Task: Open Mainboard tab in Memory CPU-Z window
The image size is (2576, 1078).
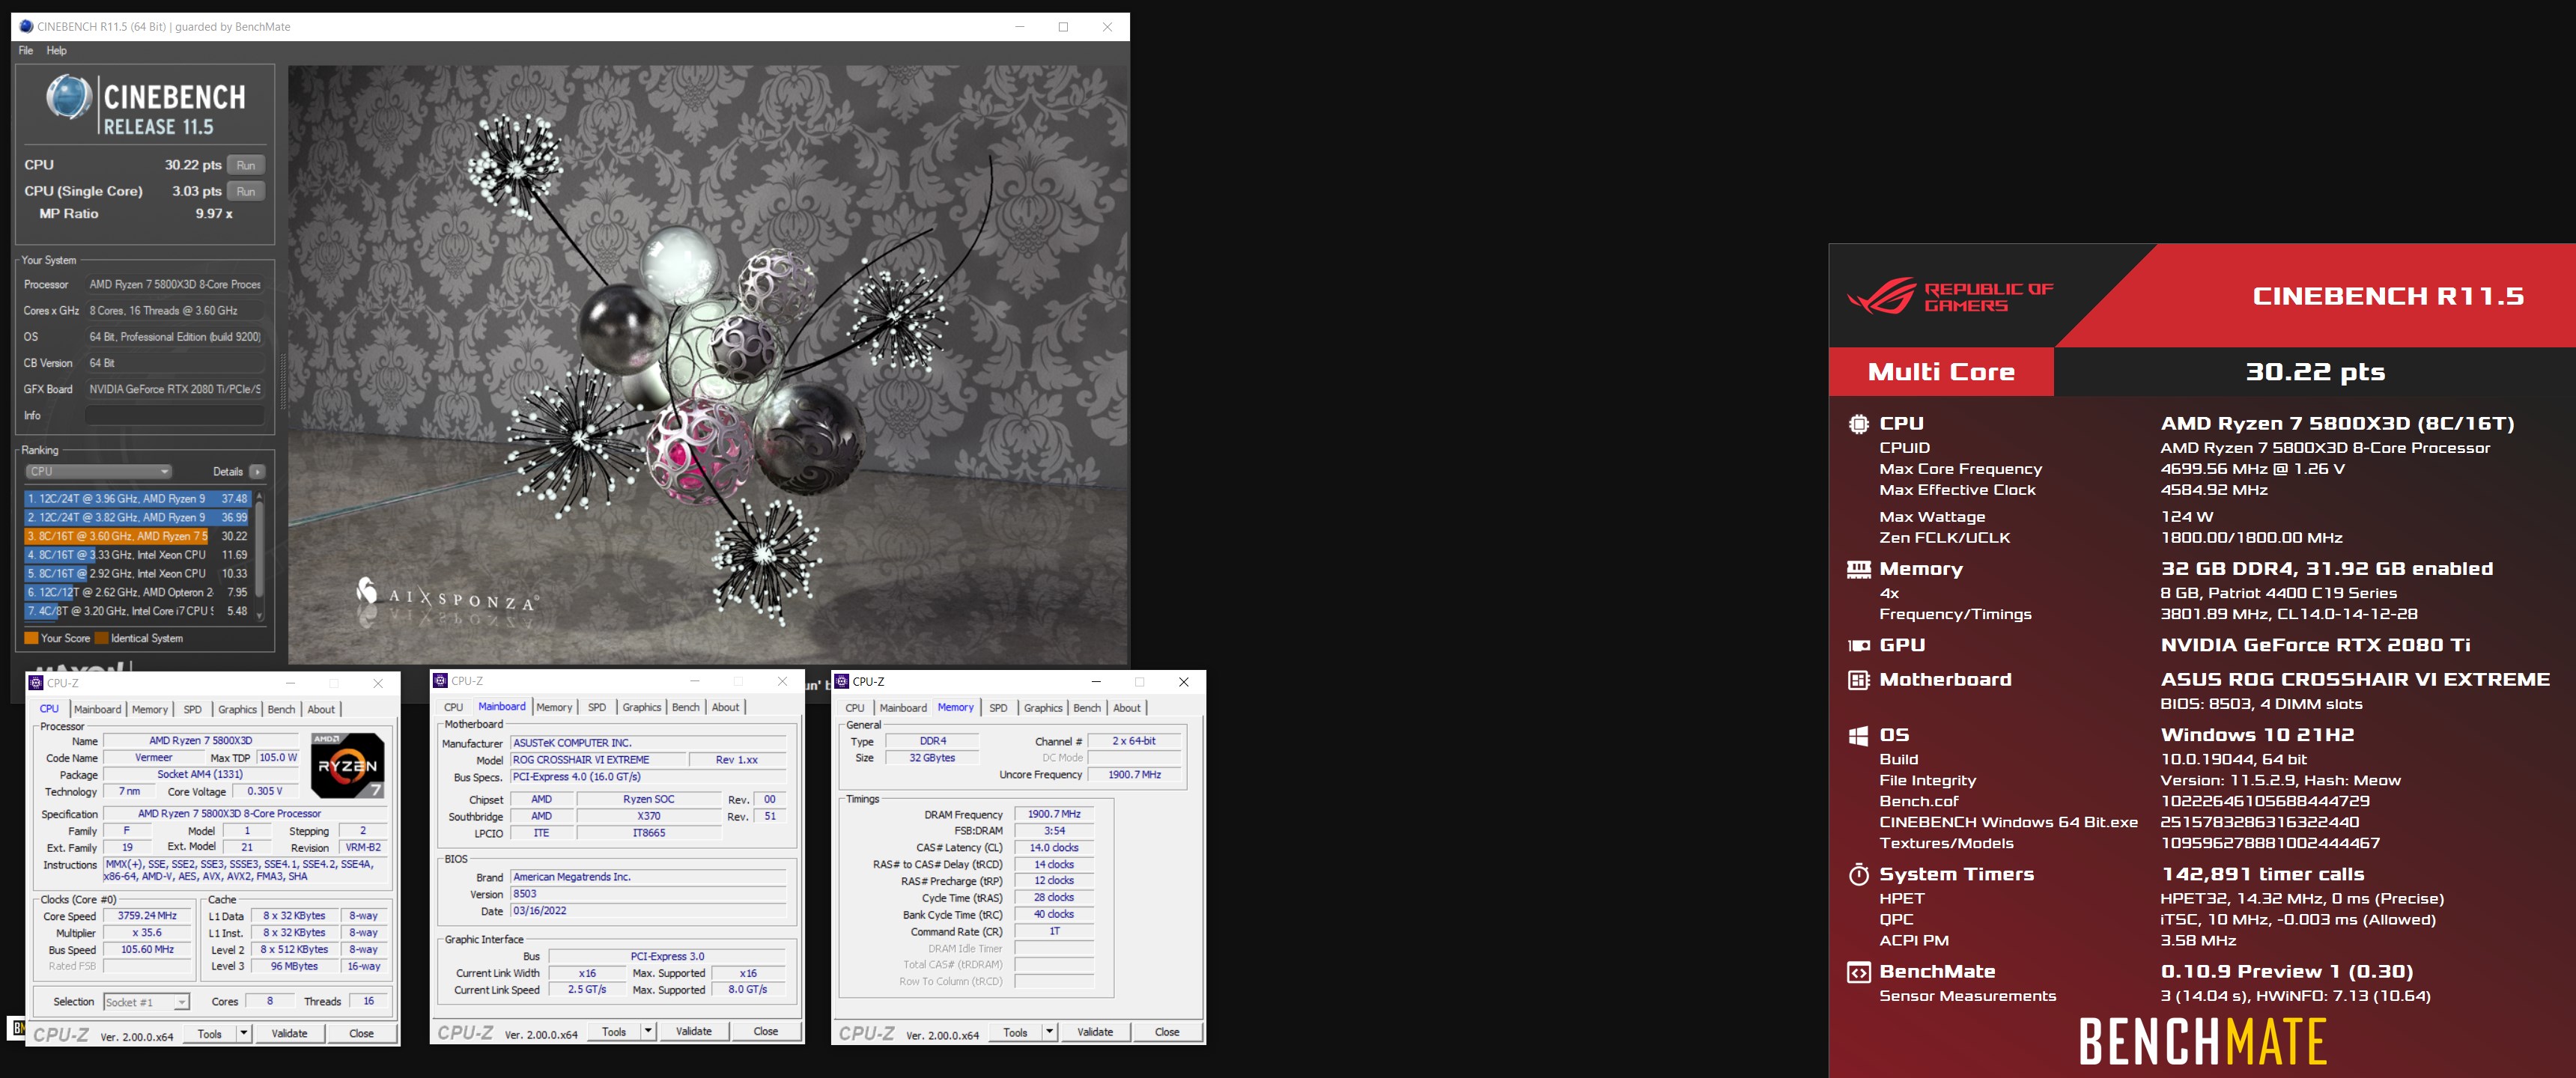Action: pyautogui.click(x=903, y=708)
